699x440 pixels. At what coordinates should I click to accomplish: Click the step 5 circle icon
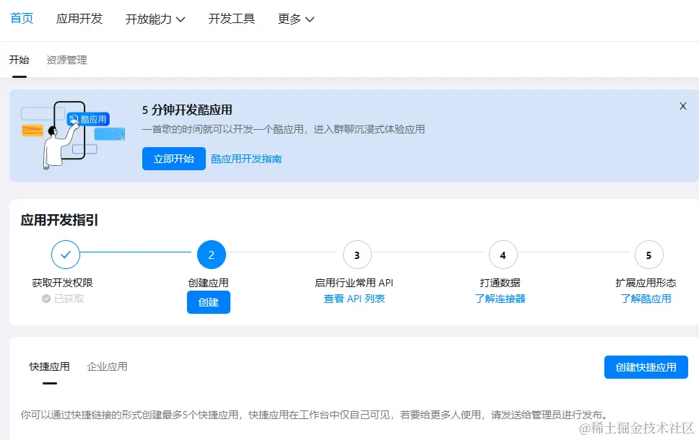648,255
